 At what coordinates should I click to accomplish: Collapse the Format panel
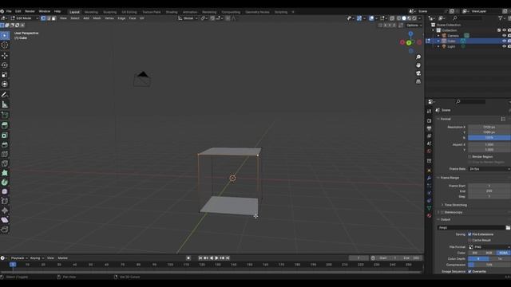click(446, 119)
